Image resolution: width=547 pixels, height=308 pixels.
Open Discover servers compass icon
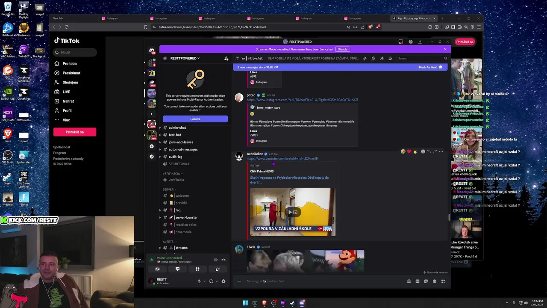tap(152, 157)
